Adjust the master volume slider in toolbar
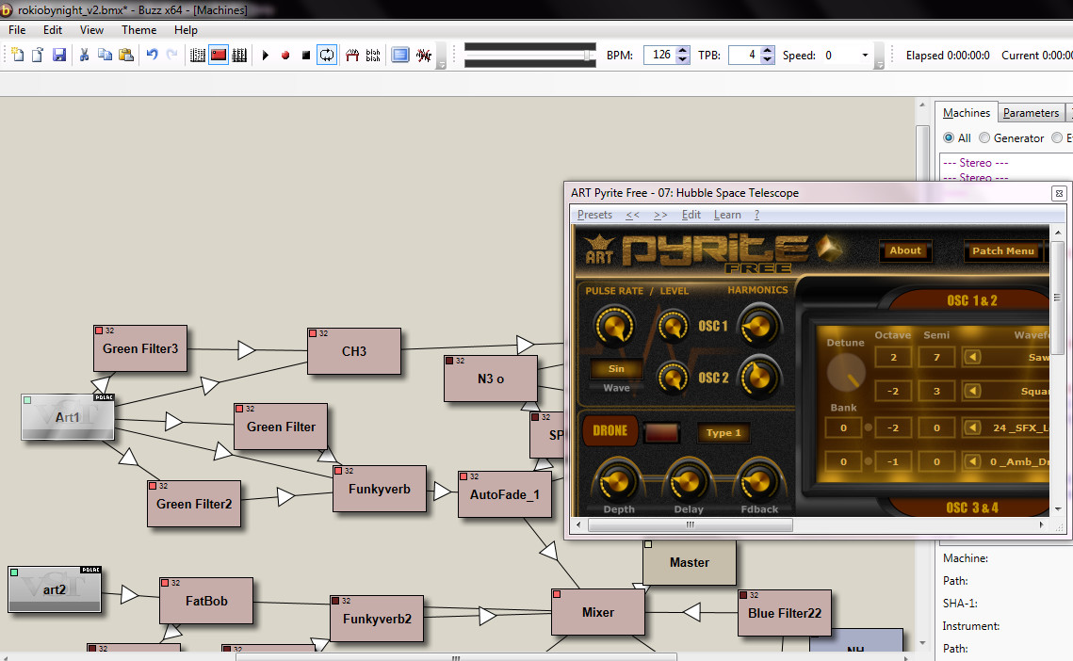1073x661 pixels. [x=588, y=56]
